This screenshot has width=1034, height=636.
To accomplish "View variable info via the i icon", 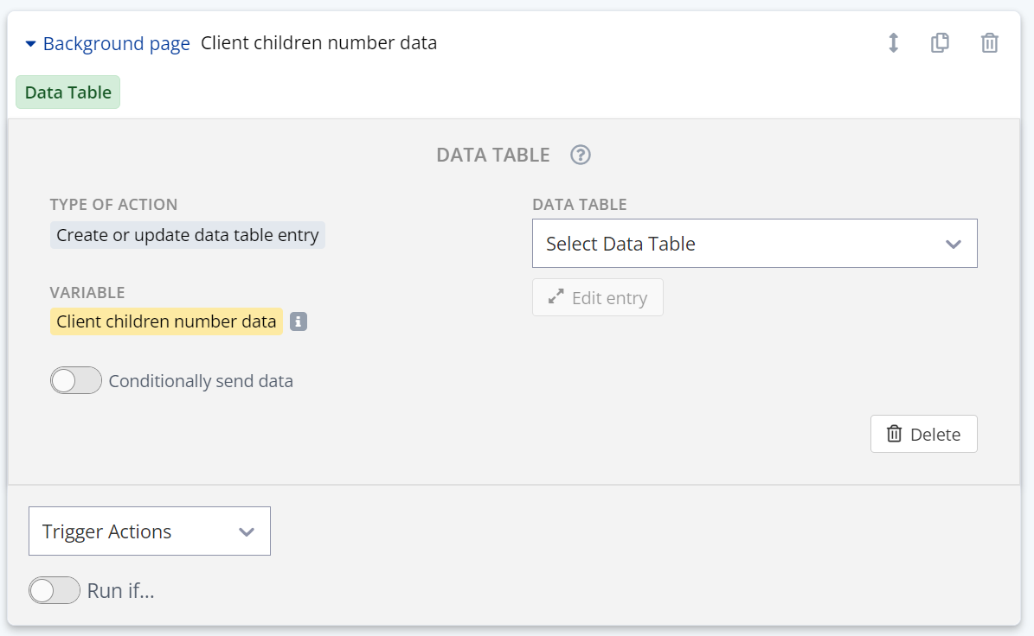I will pyautogui.click(x=298, y=321).
